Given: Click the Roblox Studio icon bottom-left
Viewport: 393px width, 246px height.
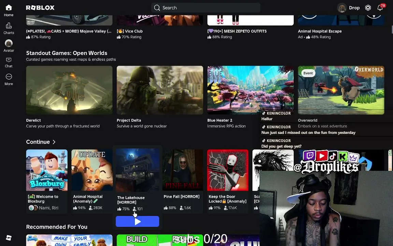Looking at the screenshot, I should [9, 237].
